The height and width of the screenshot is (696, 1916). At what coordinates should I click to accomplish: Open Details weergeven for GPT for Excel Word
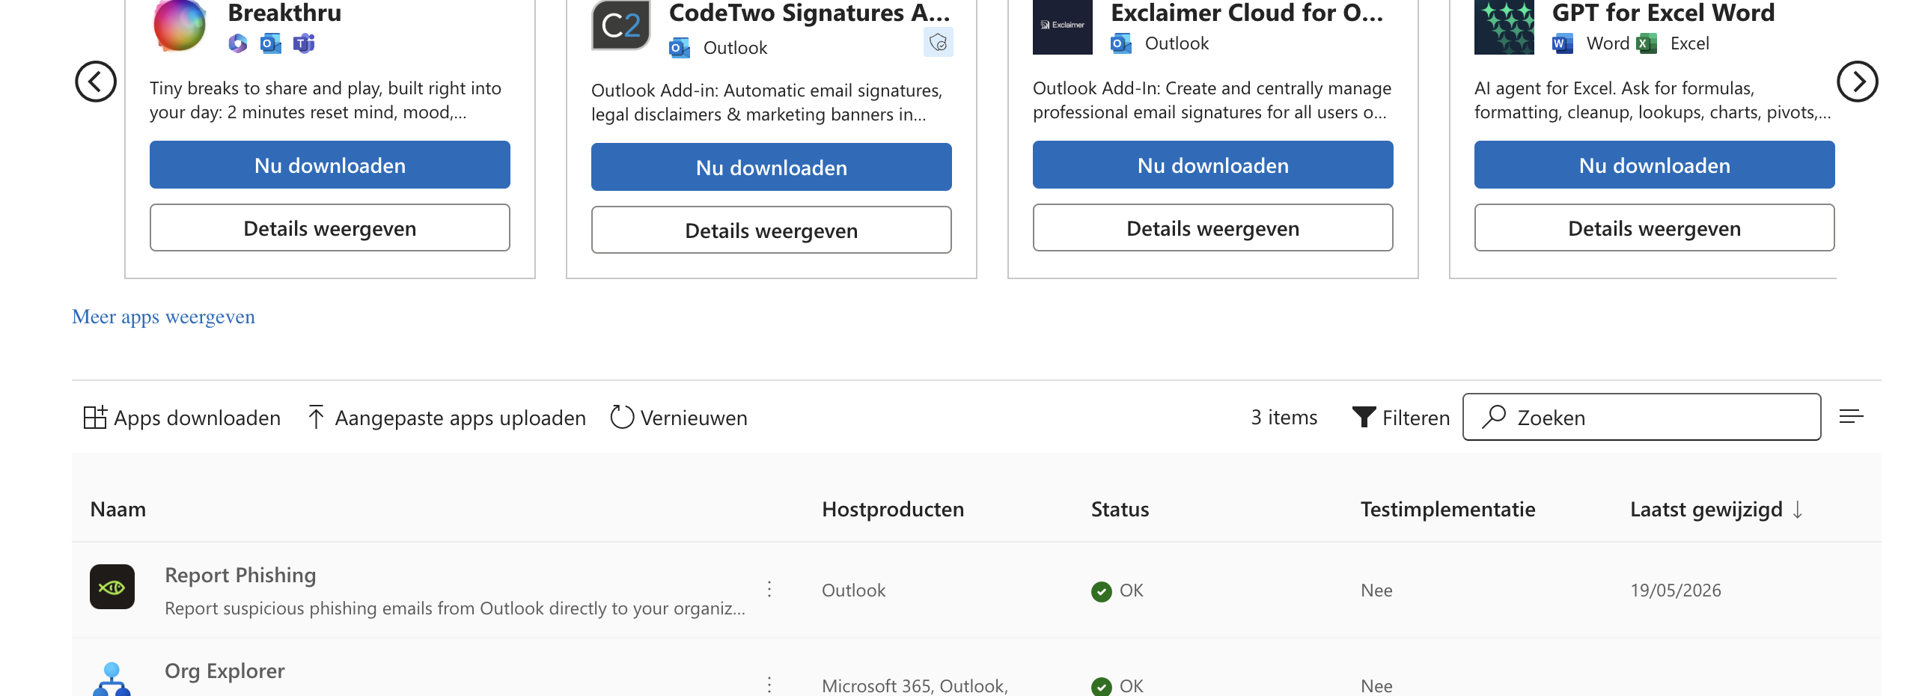click(x=1655, y=228)
